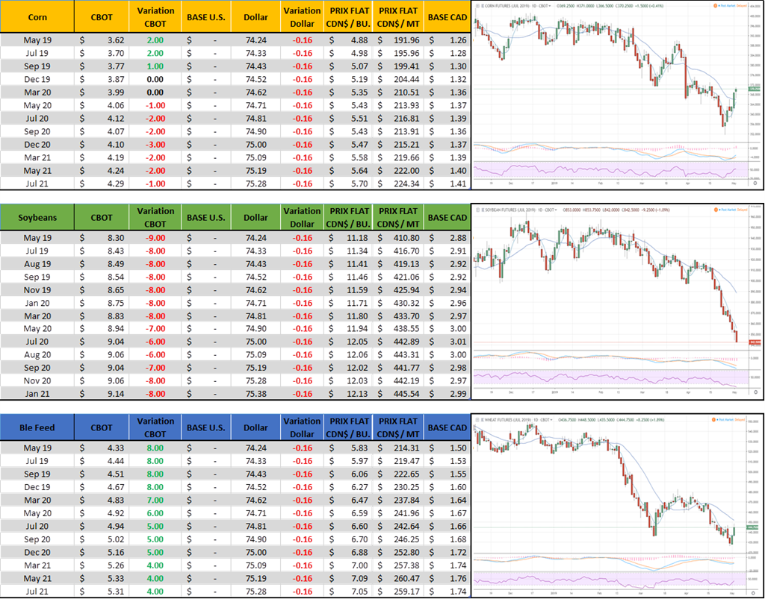
Task: Collapse the Corn Futures chart legend
Action: pos(476,5)
